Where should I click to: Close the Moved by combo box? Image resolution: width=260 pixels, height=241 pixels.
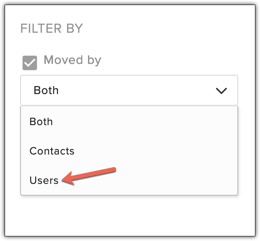coord(221,90)
